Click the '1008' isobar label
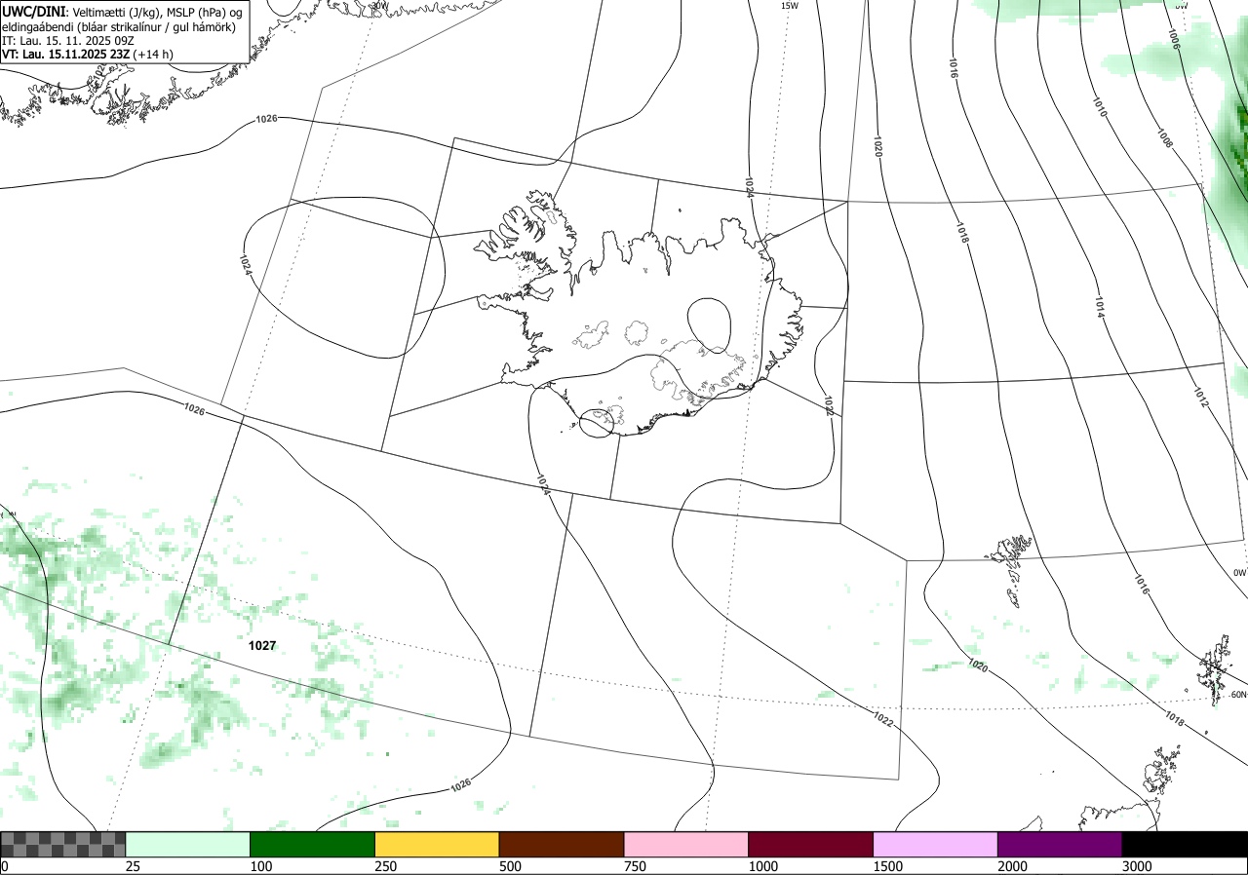 [x=1164, y=137]
